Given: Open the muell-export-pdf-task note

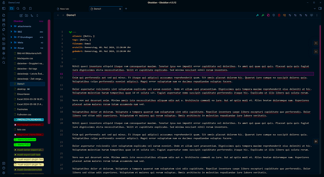Looking at the screenshot, I should point(27,154).
